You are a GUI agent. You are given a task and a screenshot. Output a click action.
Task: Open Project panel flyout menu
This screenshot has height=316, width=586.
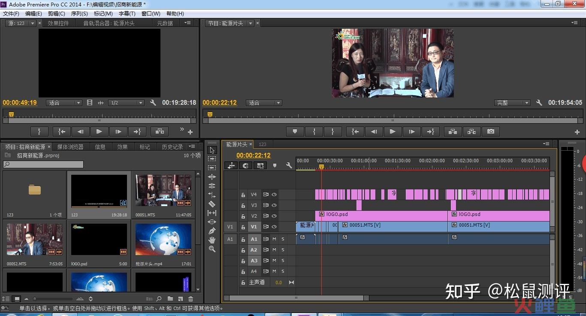[x=192, y=146]
